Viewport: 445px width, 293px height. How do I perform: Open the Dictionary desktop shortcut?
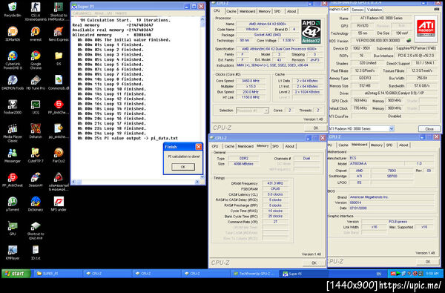[36, 204]
